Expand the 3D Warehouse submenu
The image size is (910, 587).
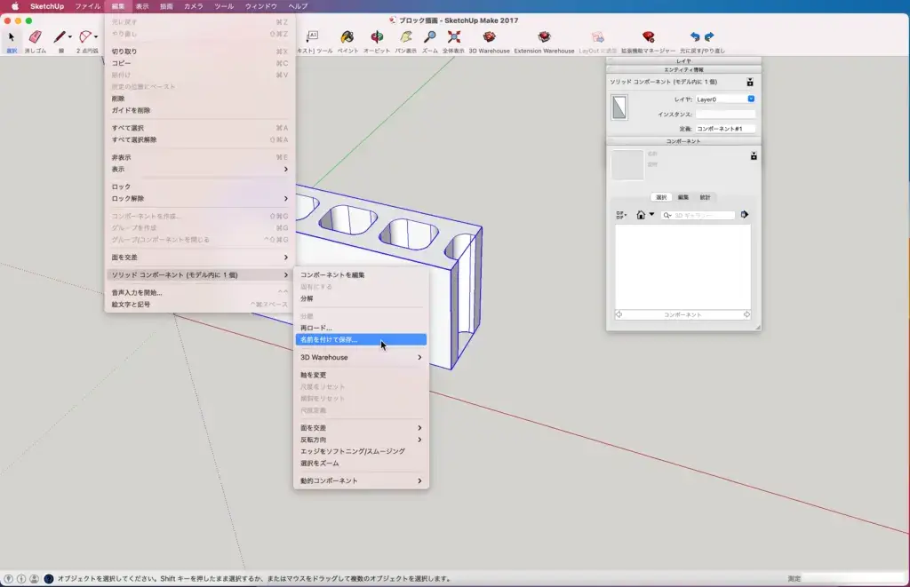361,357
